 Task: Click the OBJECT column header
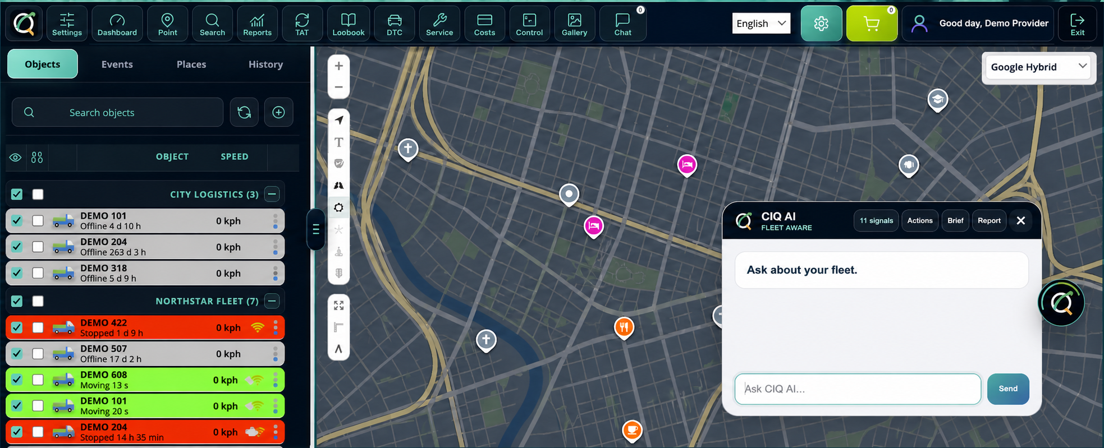click(x=172, y=156)
